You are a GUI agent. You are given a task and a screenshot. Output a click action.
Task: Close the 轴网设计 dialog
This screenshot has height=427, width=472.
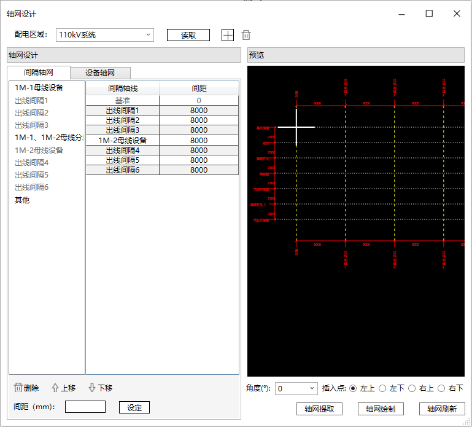pos(457,14)
